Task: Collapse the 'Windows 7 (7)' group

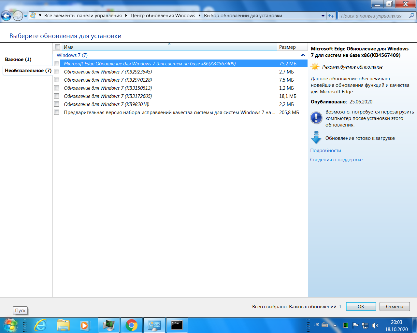Action: pos(303,55)
